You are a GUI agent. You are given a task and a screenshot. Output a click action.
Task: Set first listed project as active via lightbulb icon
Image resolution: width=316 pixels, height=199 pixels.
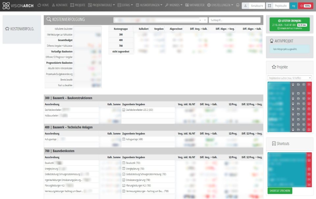pos(293,85)
